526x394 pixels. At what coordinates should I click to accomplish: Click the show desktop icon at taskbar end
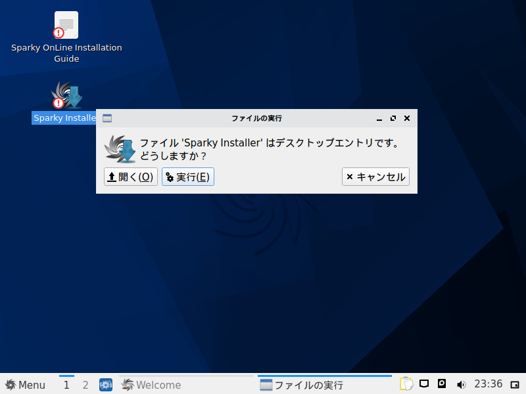point(515,385)
